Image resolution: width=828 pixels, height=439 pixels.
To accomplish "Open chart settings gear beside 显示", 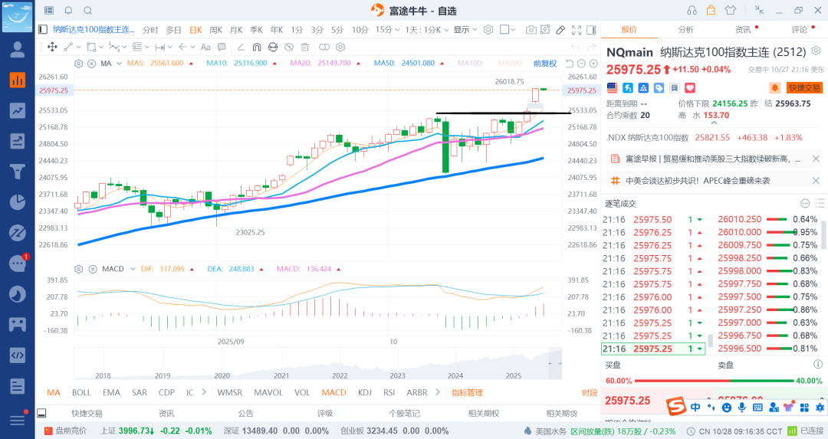I will [488, 30].
